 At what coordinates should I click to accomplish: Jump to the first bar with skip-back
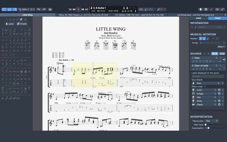(x=70, y=9)
